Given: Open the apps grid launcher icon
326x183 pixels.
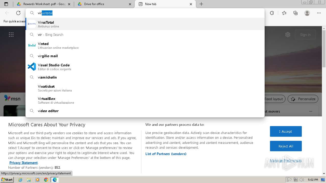Looking at the screenshot, I should pyautogui.click(x=11, y=35).
